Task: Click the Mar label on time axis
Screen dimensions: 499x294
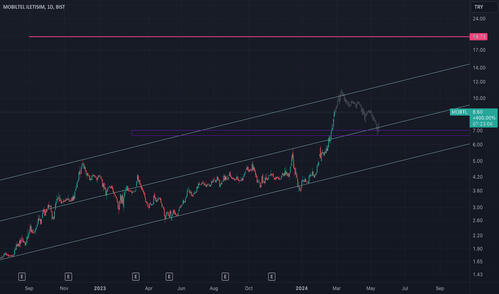Action: [x=336, y=288]
